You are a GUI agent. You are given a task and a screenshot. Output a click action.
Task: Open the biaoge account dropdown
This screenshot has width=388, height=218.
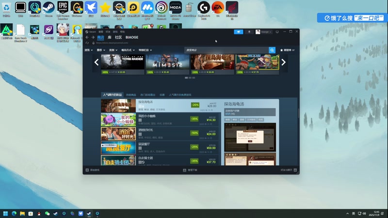pos(264,31)
